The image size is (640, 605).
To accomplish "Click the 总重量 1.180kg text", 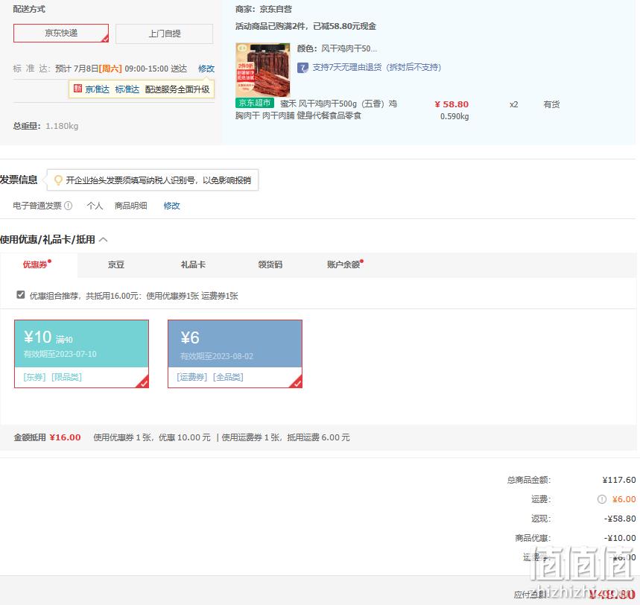I will point(45,126).
